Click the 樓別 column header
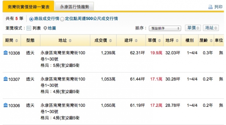This screenshot has height=125, width=226. [190, 40]
